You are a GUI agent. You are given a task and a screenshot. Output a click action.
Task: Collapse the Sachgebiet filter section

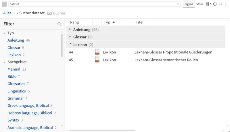[4, 62]
